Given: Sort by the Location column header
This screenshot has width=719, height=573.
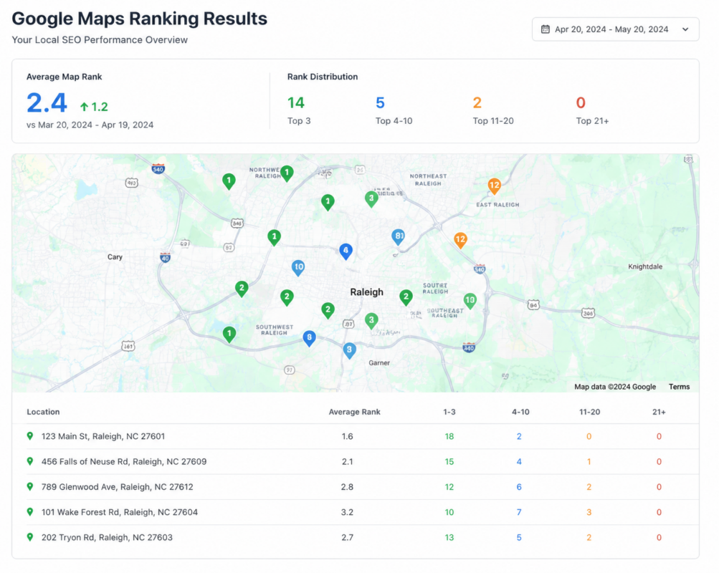Looking at the screenshot, I should 43,412.
